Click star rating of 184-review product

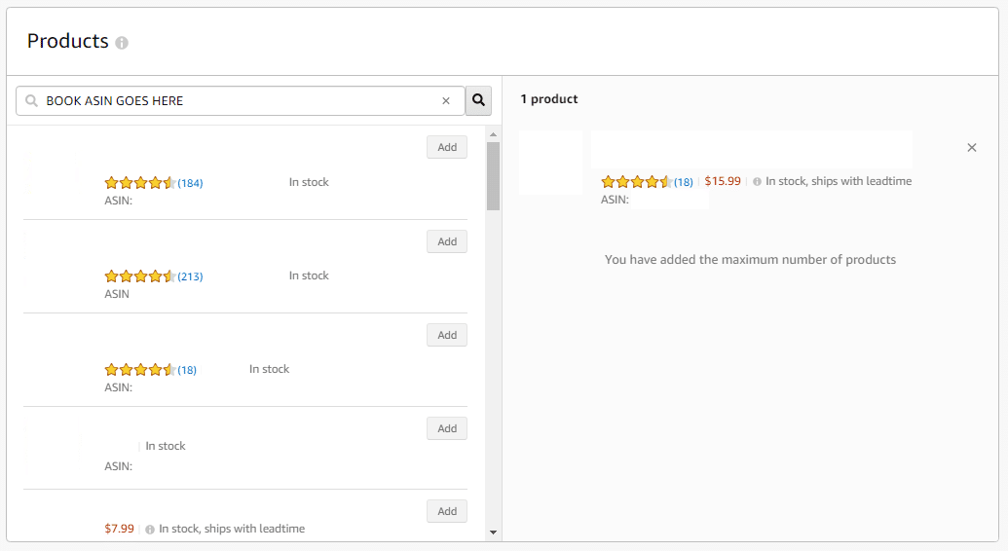[x=140, y=183]
